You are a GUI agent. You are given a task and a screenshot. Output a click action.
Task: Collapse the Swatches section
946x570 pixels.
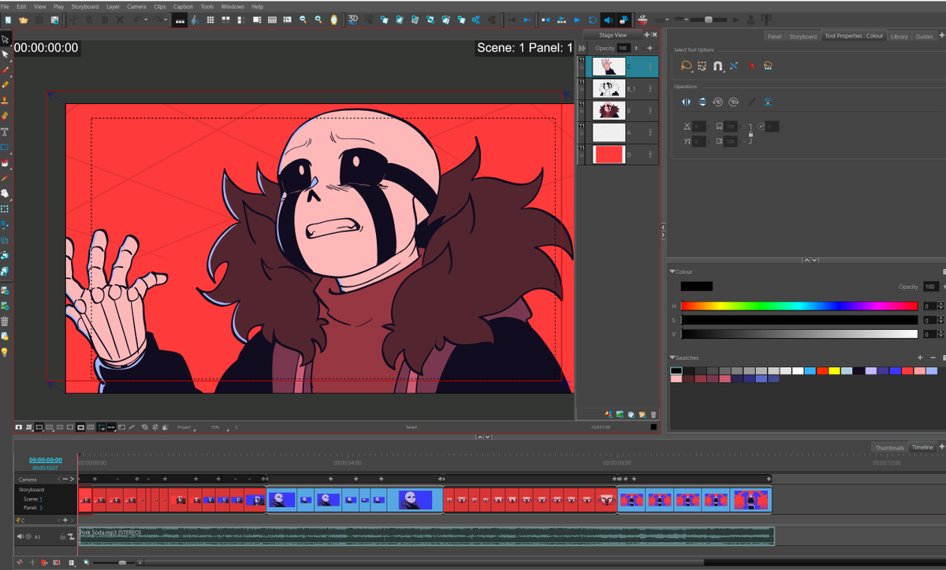pyautogui.click(x=672, y=357)
